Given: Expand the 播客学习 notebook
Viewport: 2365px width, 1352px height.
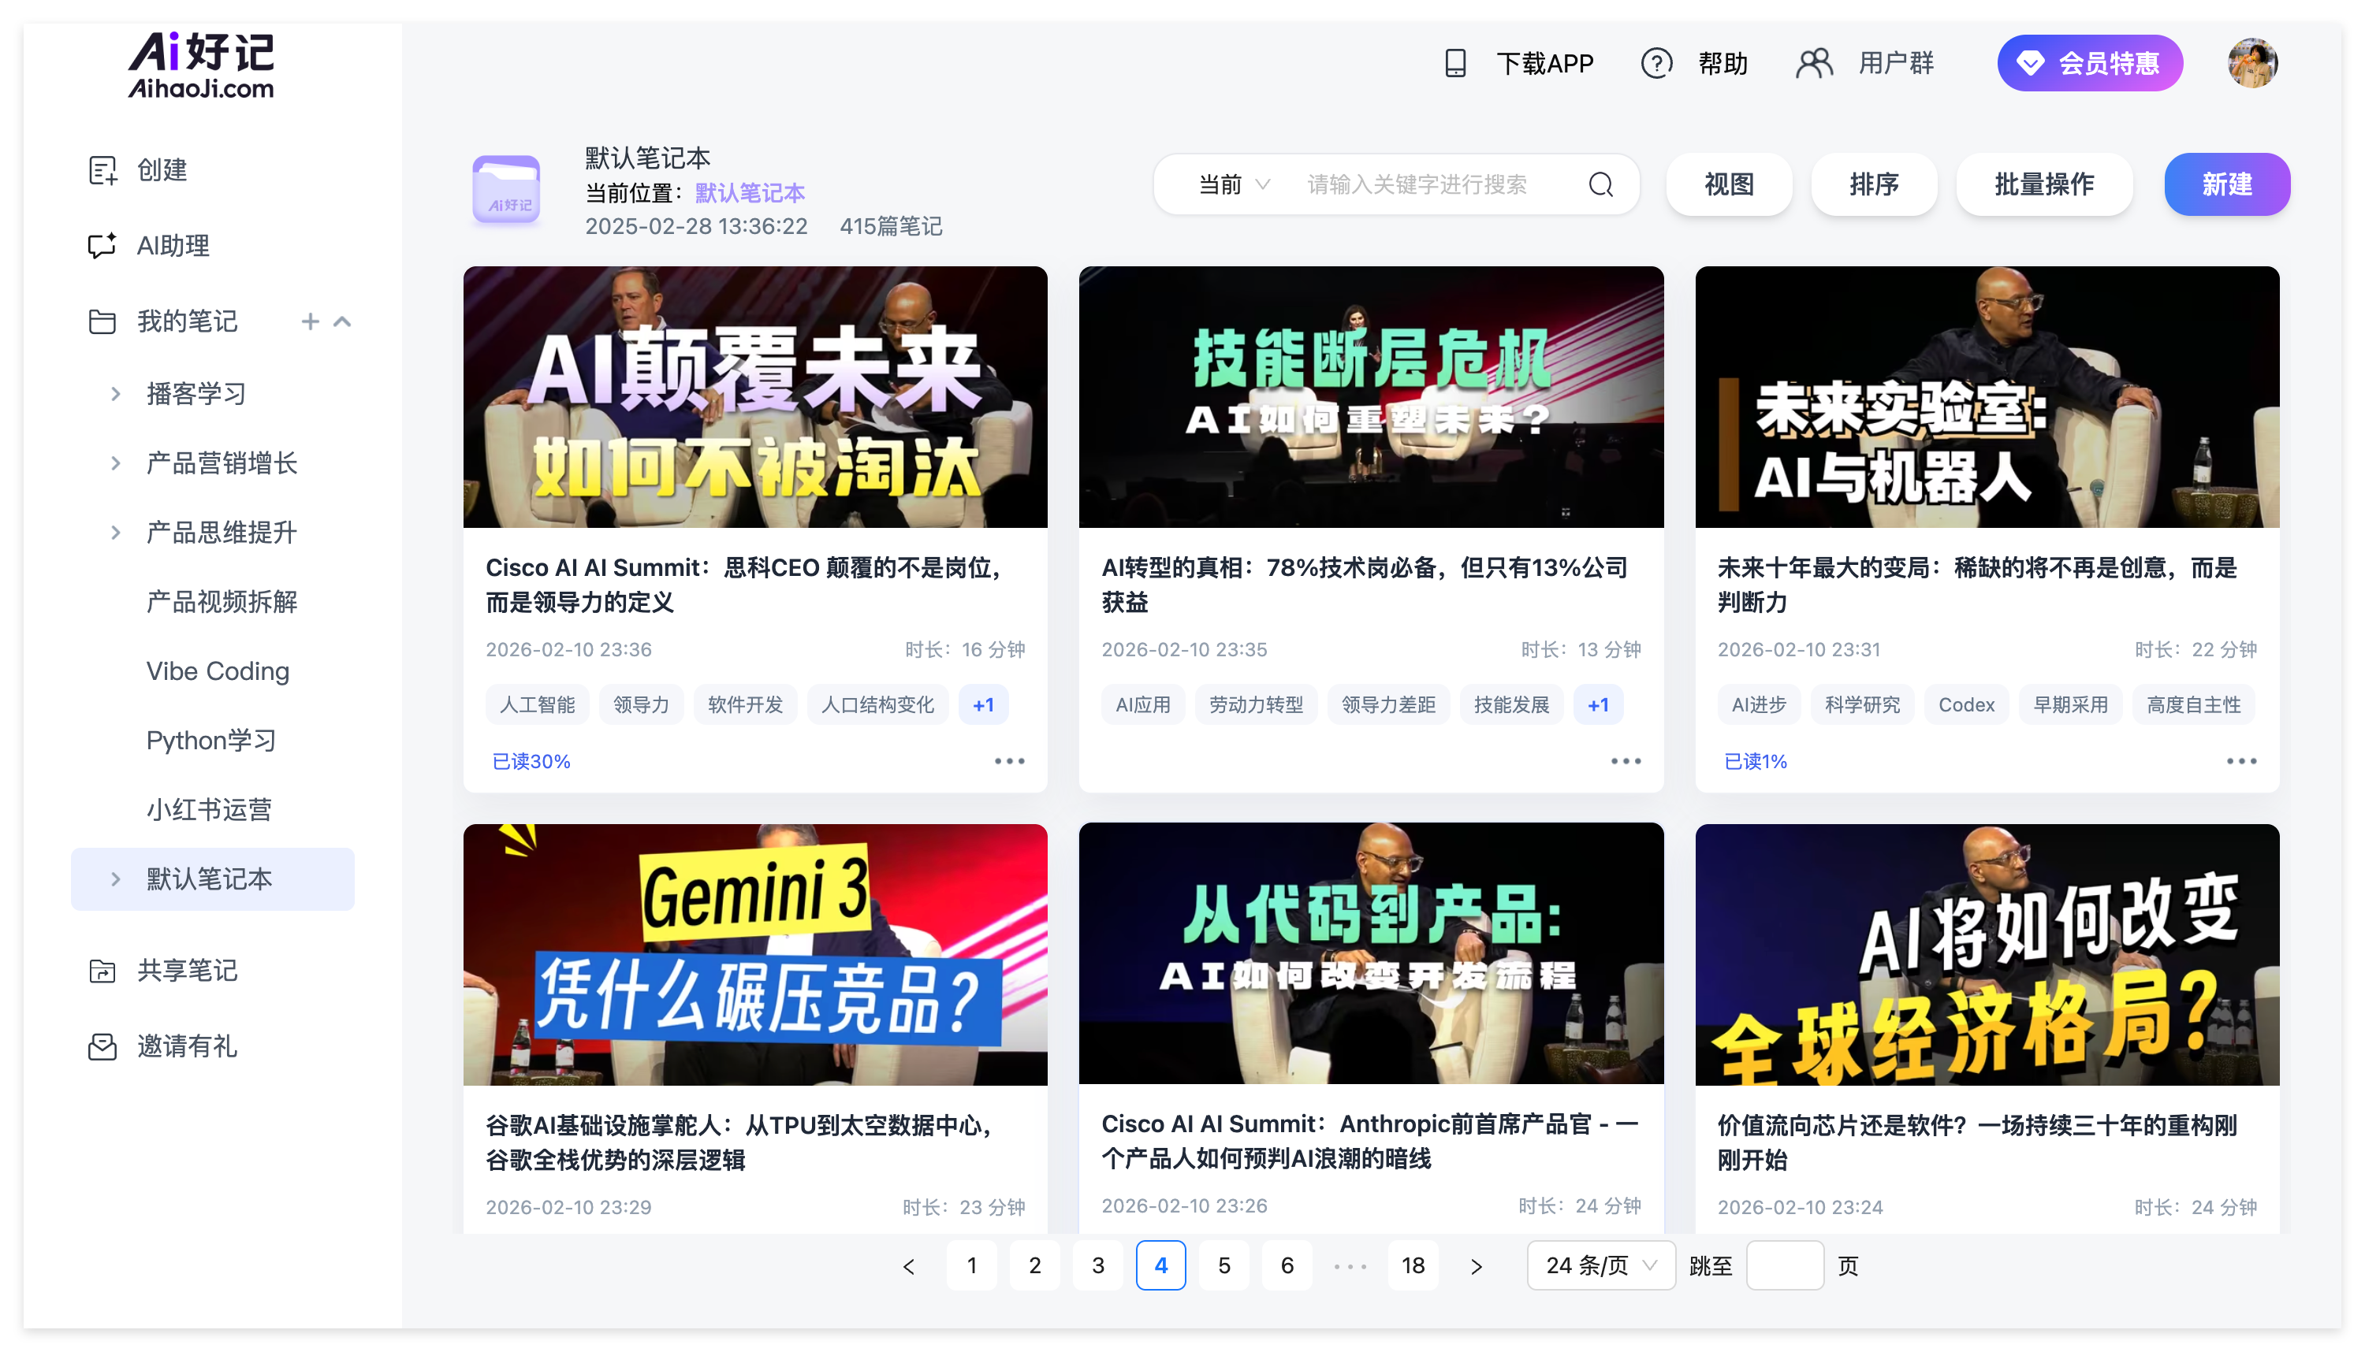Looking at the screenshot, I should point(115,394).
